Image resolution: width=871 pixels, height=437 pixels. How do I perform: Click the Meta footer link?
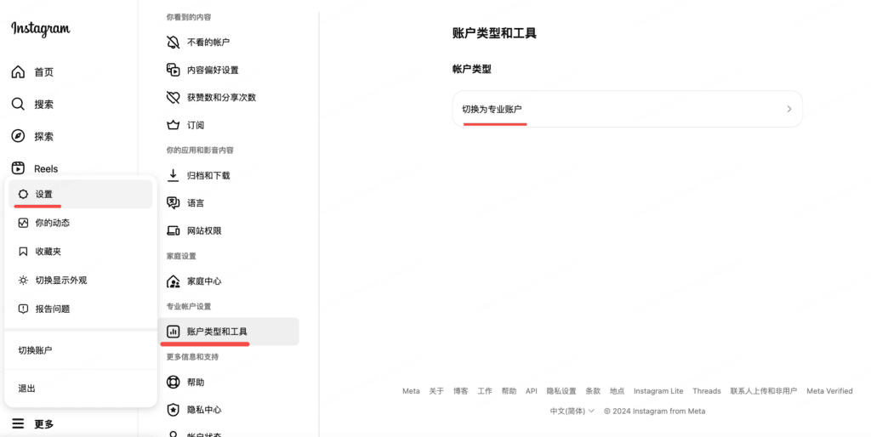tap(411, 391)
